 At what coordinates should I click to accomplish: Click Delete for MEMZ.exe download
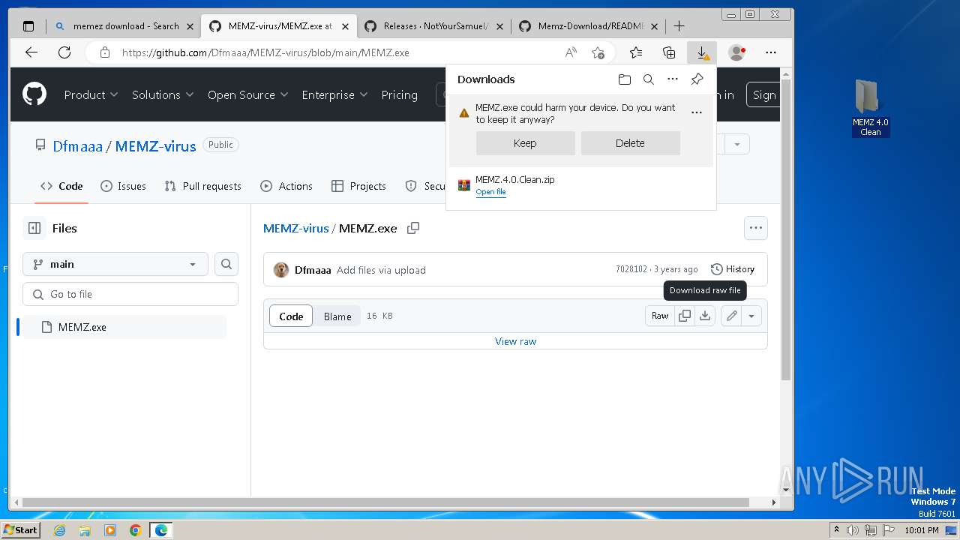(x=630, y=143)
